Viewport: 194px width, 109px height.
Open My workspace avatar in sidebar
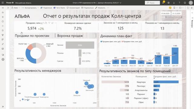tap(3, 59)
